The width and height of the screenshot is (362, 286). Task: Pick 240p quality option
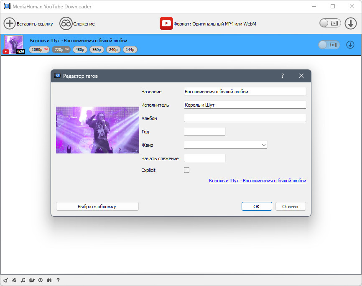113,49
